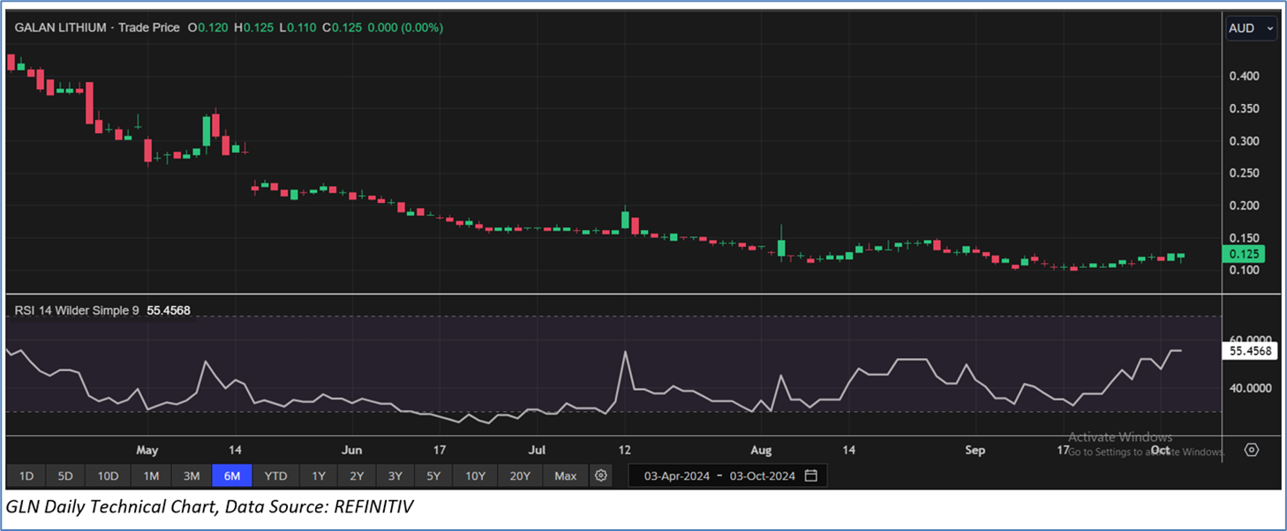
Task: Expand the AUD currency dropdown
Action: [x=1251, y=28]
